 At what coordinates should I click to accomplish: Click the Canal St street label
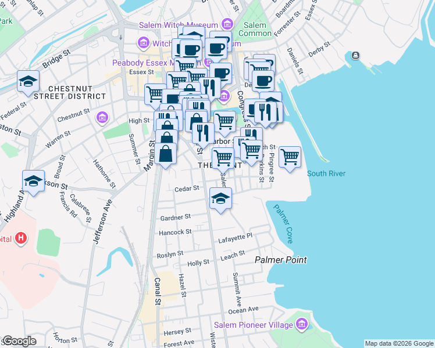pyautogui.click(x=157, y=291)
